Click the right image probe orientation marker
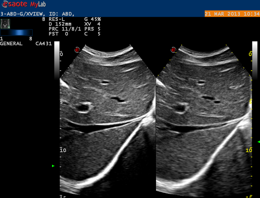This screenshot has width=260, height=198. pyautogui.click(x=173, y=50)
